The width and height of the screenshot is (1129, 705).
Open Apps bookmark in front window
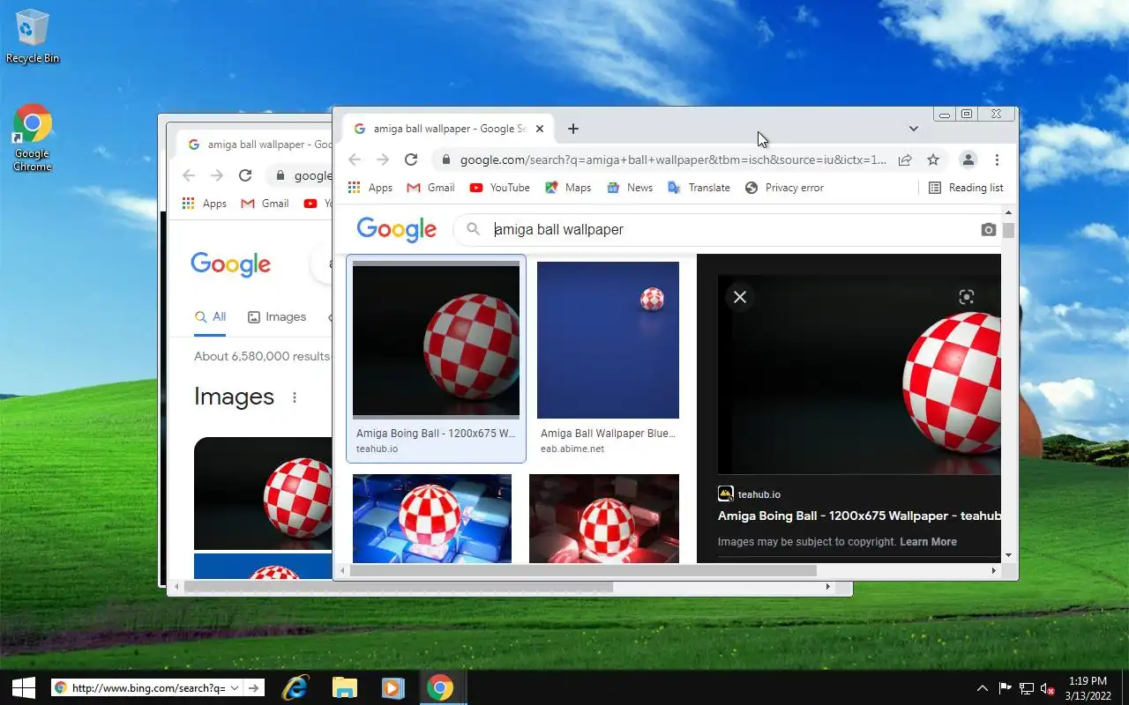click(370, 188)
